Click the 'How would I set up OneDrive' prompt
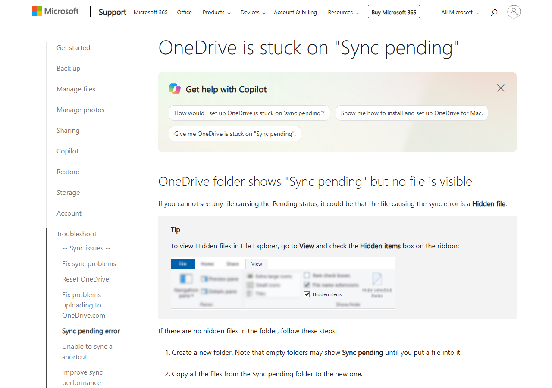 pos(249,113)
